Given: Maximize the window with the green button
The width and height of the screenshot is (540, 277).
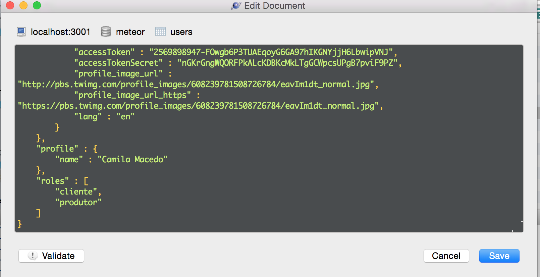Looking at the screenshot, I should (37, 6).
